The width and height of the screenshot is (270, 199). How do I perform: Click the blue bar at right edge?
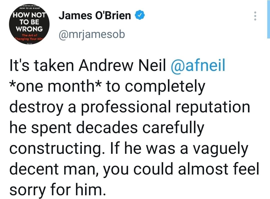(268, 19)
